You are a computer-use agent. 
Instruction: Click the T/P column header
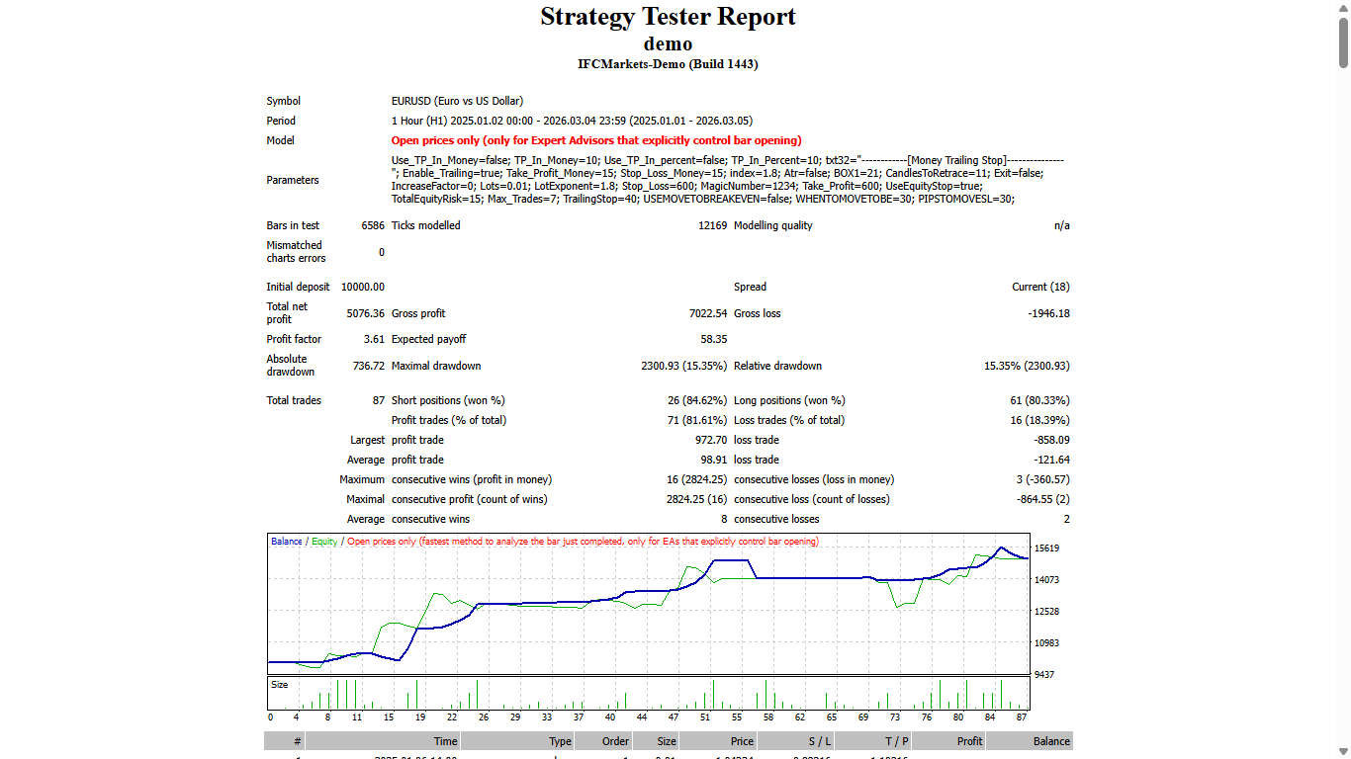coord(896,741)
